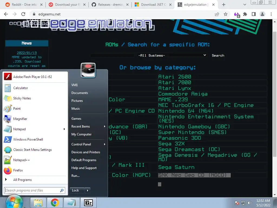The width and height of the screenshot is (277, 208).
Task: Open the notepad taskbar icon
Action: [71, 203]
